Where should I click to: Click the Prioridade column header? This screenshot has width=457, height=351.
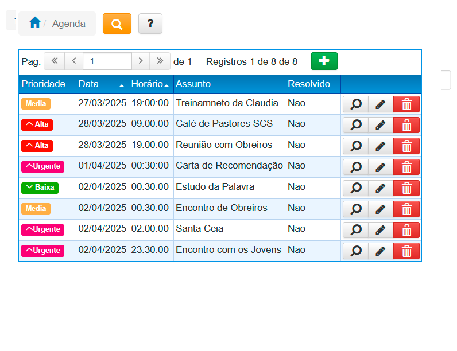pos(44,84)
